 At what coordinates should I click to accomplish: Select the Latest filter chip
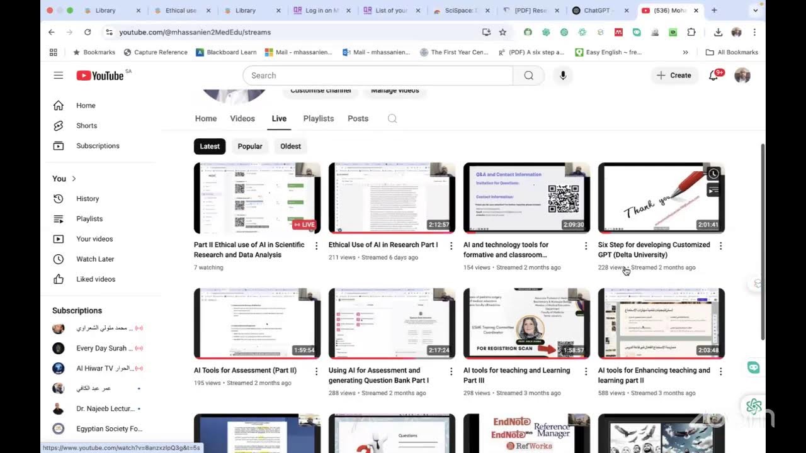click(x=210, y=146)
